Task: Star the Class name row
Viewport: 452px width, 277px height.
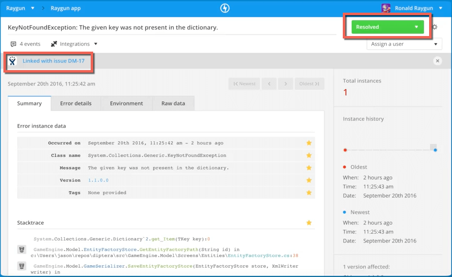Action: tap(309, 155)
